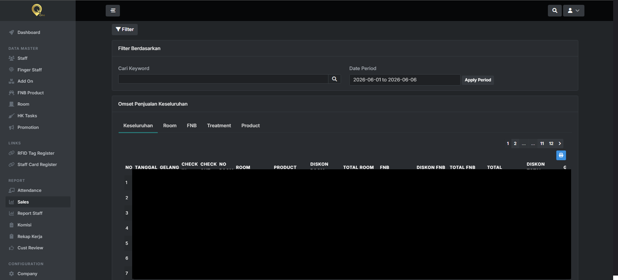The width and height of the screenshot is (618, 280).
Task: Click the Cari Keyword input field
Action: point(223,79)
